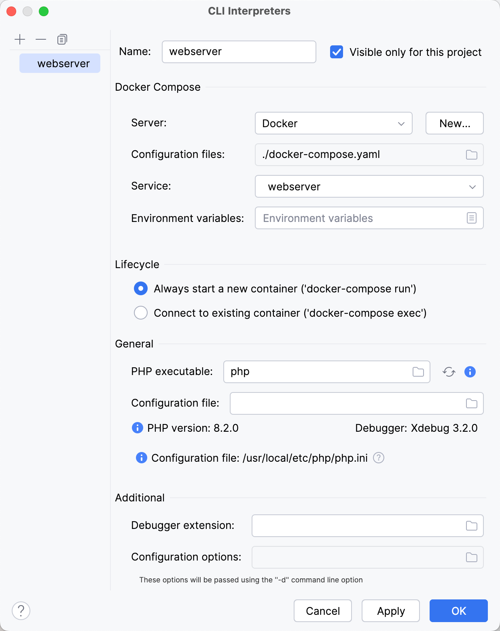Open the Server dropdown showing Docker

click(x=333, y=123)
